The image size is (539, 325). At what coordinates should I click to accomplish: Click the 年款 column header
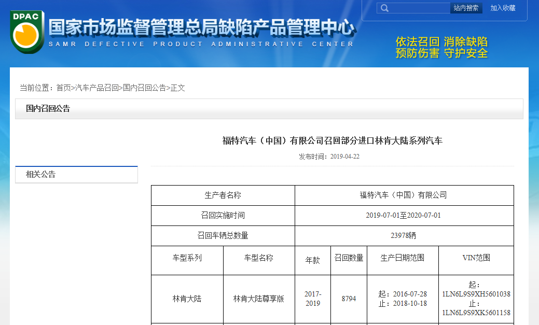pyautogui.click(x=313, y=260)
